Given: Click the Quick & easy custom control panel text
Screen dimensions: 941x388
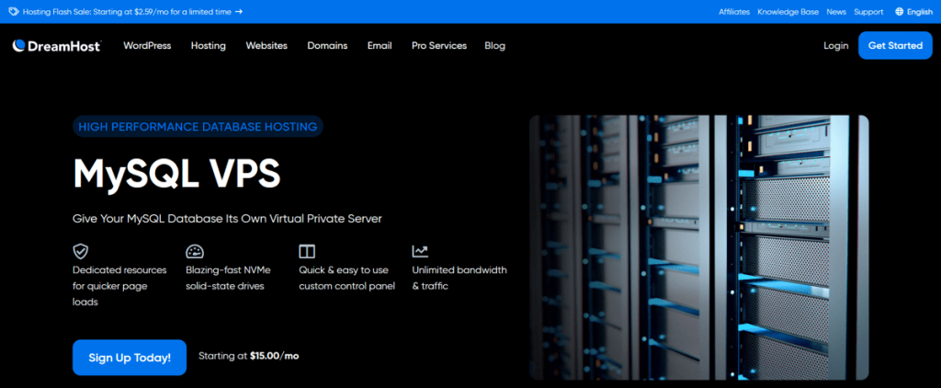Looking at the screenshot, I should (x=346, y=278).
